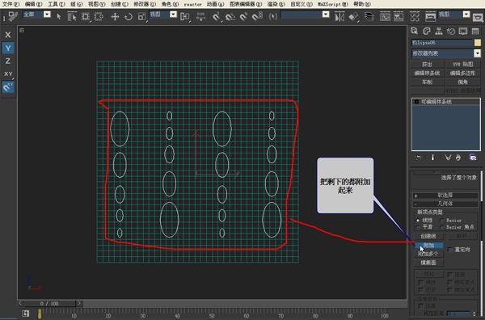The width and height of the screenshot is (485, 320).
Task: Open the Curve Editor icon
Action: (x=385, y=16)
